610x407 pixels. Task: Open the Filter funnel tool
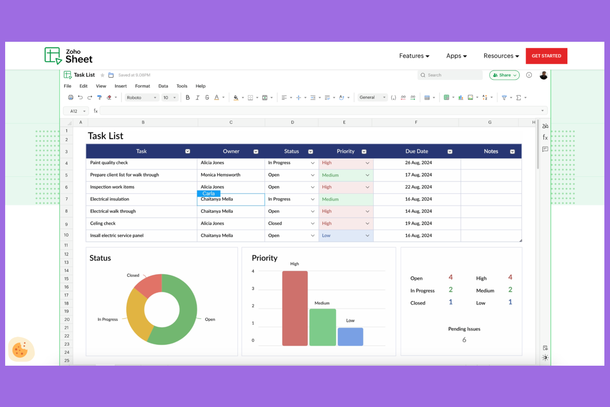coord(504,98)
